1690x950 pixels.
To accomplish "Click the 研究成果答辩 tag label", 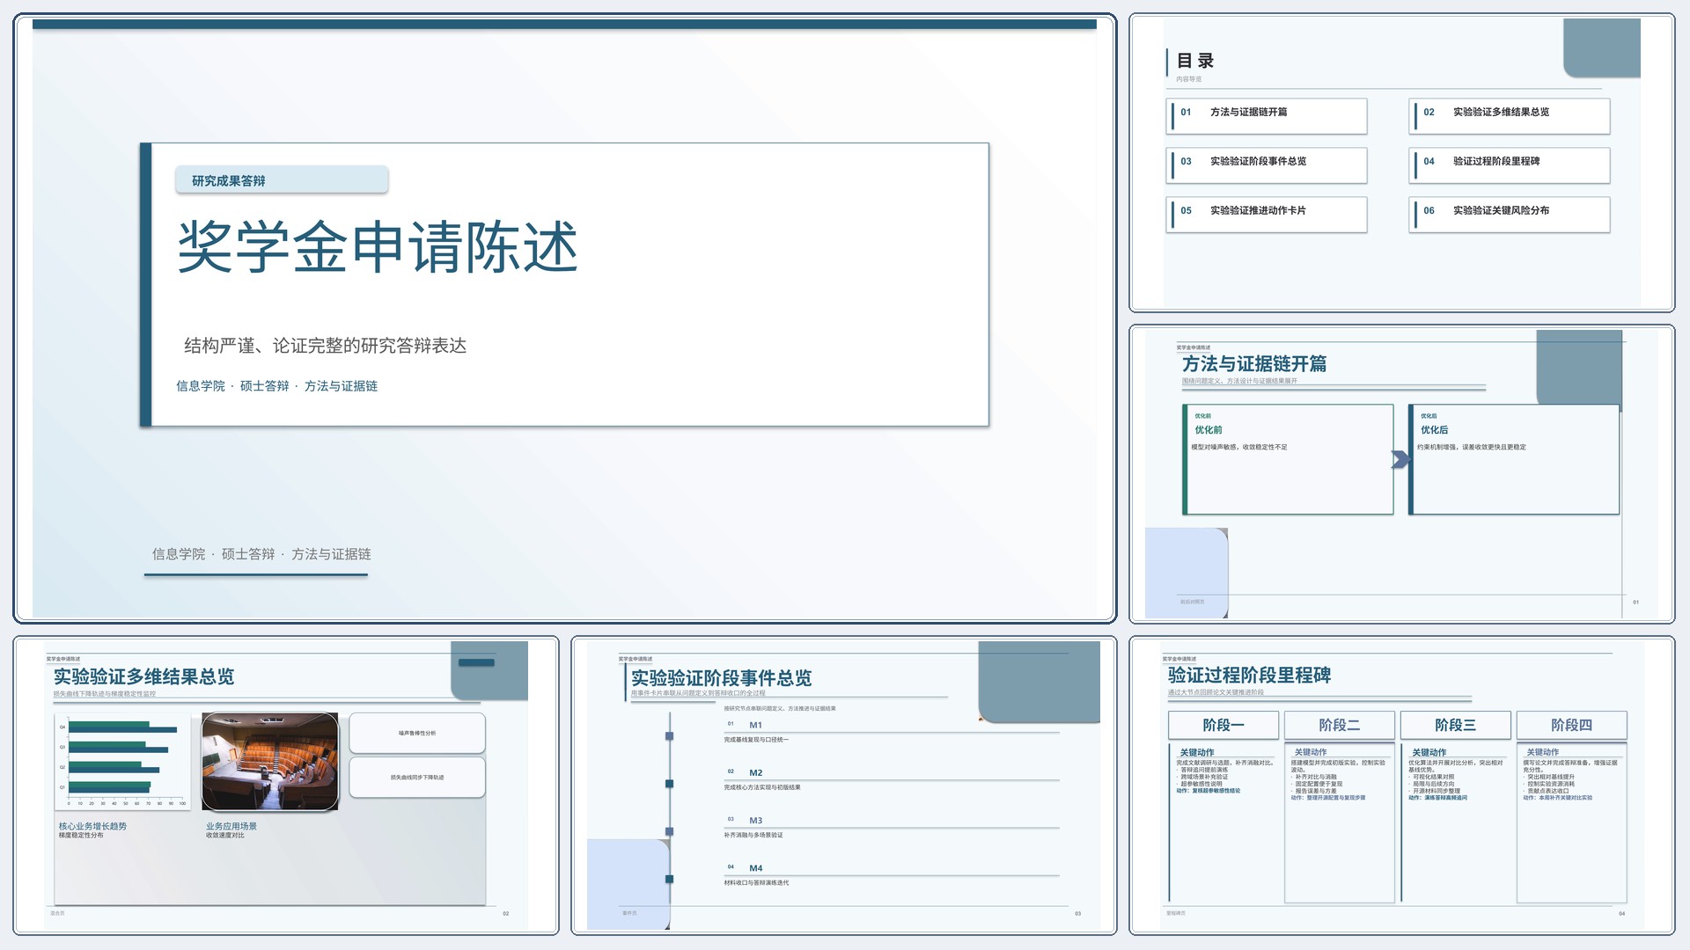I will (x=282, y=180).
